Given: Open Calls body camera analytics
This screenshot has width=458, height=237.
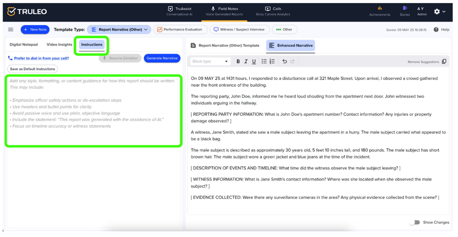Looking at the screenshot, I should click(273, 11).
